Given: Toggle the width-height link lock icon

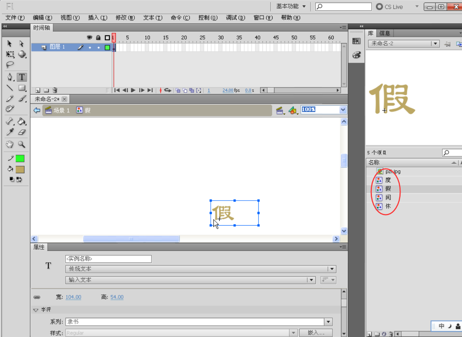Looking at the screenshot, I should point(37,297).
